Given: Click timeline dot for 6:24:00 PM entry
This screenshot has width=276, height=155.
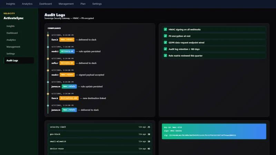Looking at the screenshot, I should coord(48,59).
